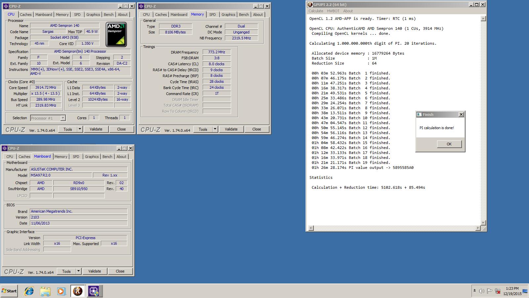529x298 pixels.
Task: Expand Tools arrow in CPU-Z Memory window
Action: [215, 129]
